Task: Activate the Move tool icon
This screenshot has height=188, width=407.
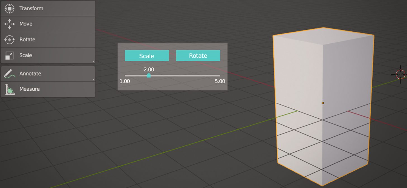Action: (9, 24)
